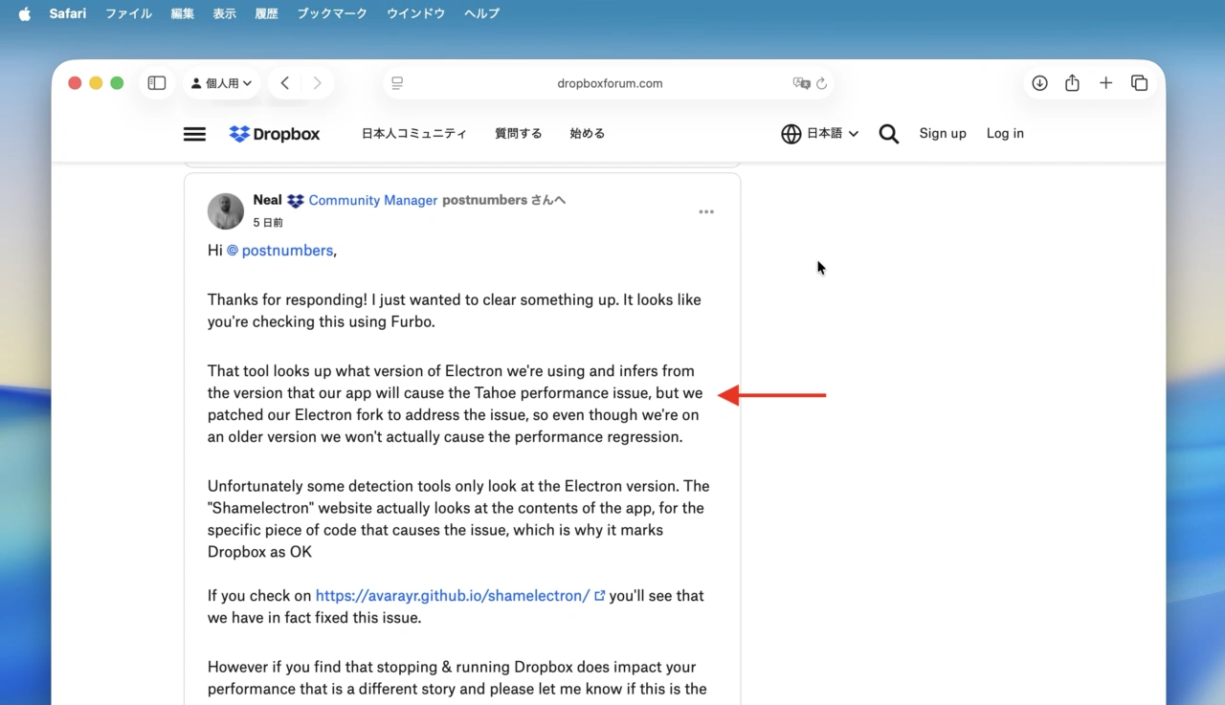The height and width of the screenshot is (705, 1225).
Task: Reload the page with the refresh icon
Action: click(822, 83)
